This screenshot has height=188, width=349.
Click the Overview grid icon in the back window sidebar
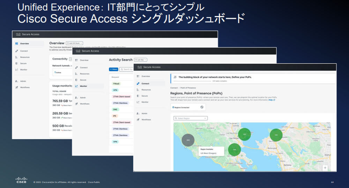coord(17,44)
